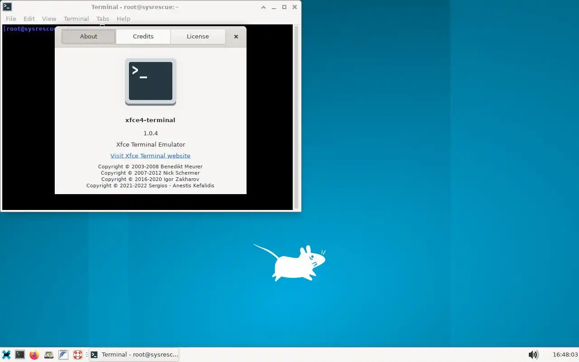The width and height of the screenshot is (579, 362).
Task: Click the Igor Zakharov copyright line
Action: pos(150,179)
